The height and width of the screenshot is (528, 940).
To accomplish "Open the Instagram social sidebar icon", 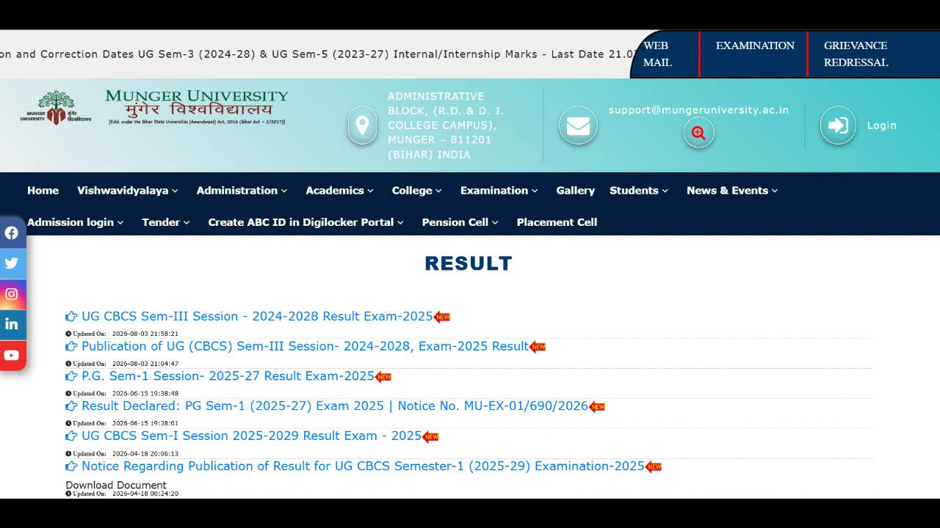I will (x=12, y=294).
